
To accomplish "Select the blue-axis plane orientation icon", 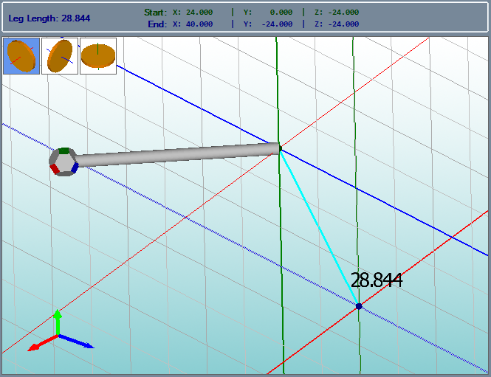I will [x=60, y=56].
